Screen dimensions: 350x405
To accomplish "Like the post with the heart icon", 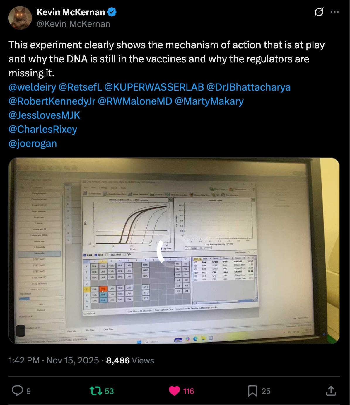I will (174, 391).
